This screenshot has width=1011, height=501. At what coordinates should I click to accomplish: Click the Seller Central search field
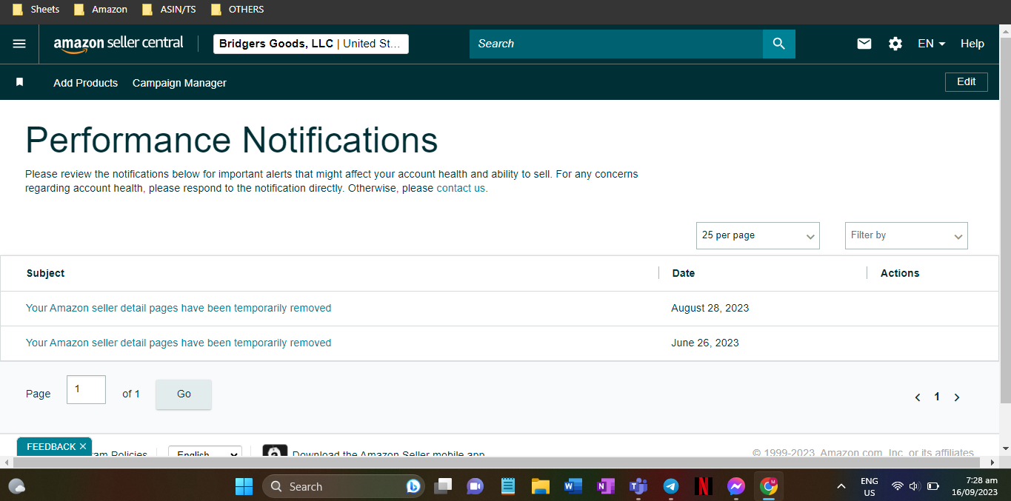pyautogui.click(x=616, y=44)
